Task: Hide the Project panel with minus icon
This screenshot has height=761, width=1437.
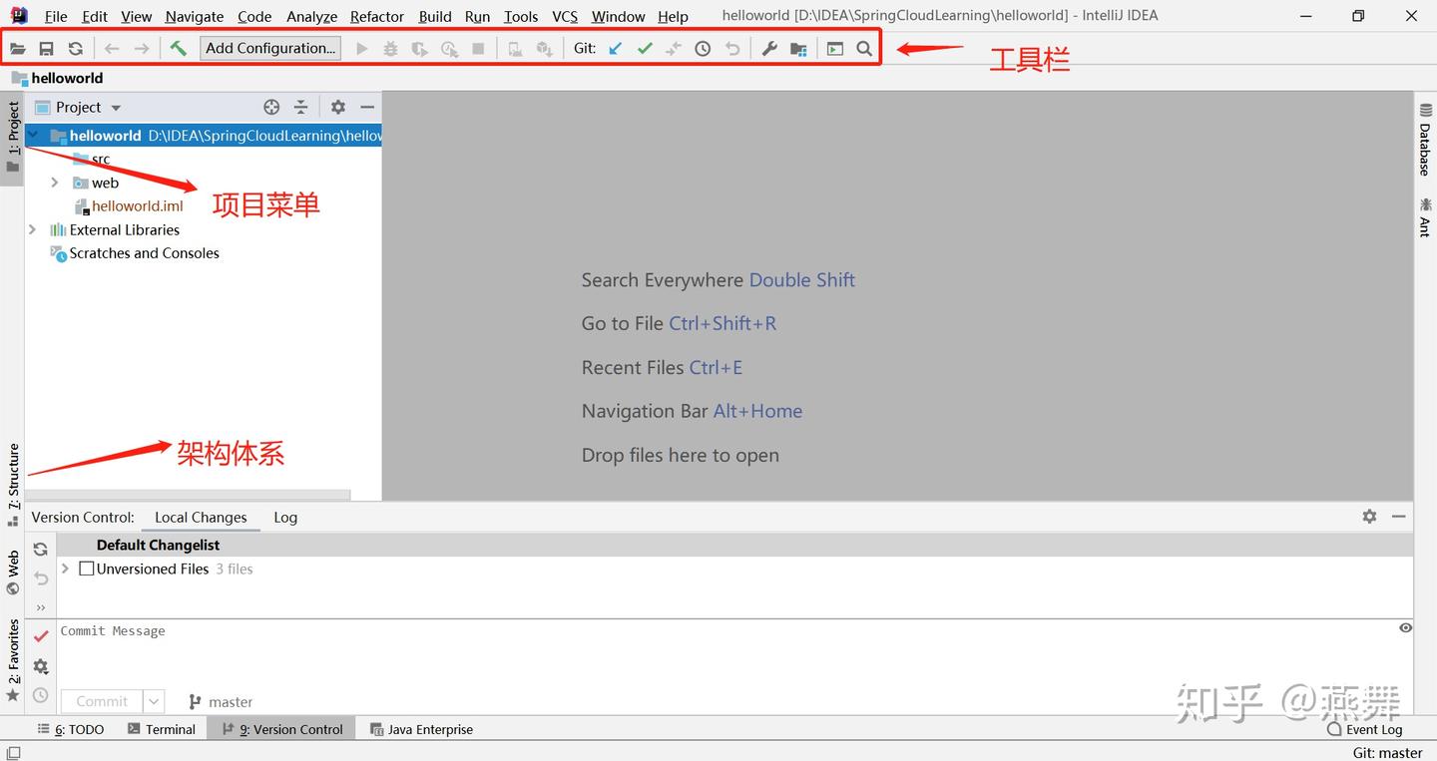Action: tap(367, 107)
